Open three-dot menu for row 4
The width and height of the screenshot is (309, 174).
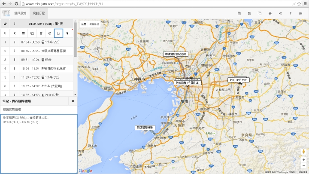(x=15, y=68)
